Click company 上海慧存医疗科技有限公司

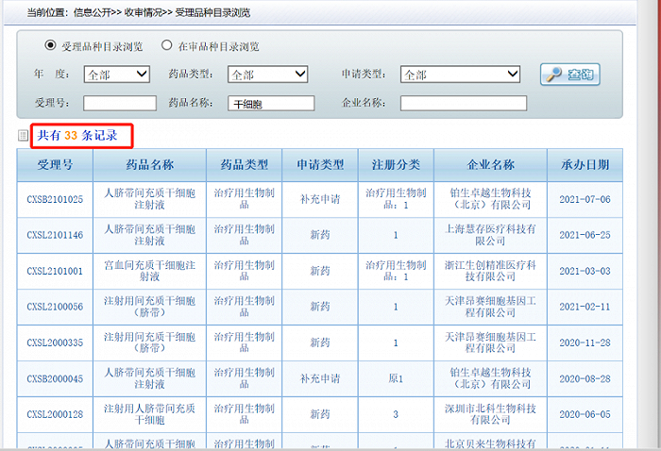coord(490,235)
